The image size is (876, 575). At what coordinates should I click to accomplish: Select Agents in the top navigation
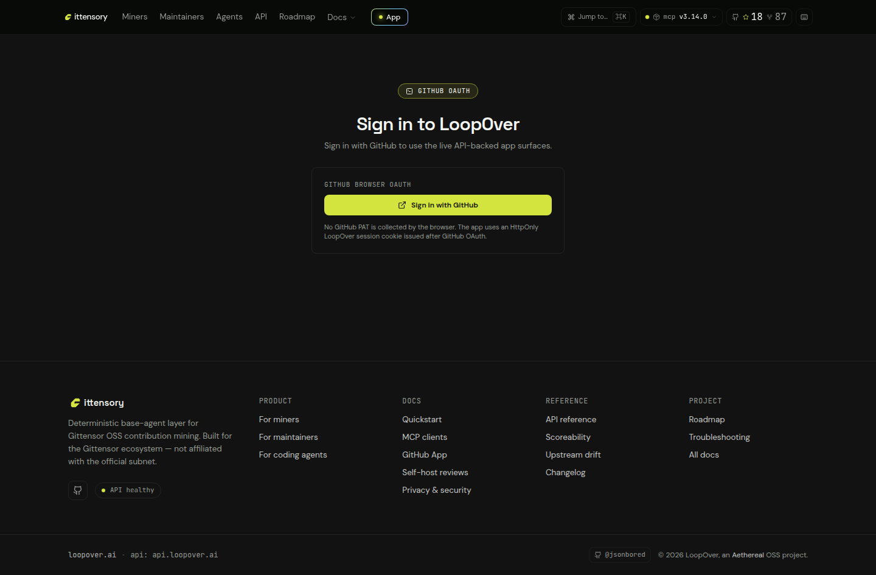pos(229,17)
